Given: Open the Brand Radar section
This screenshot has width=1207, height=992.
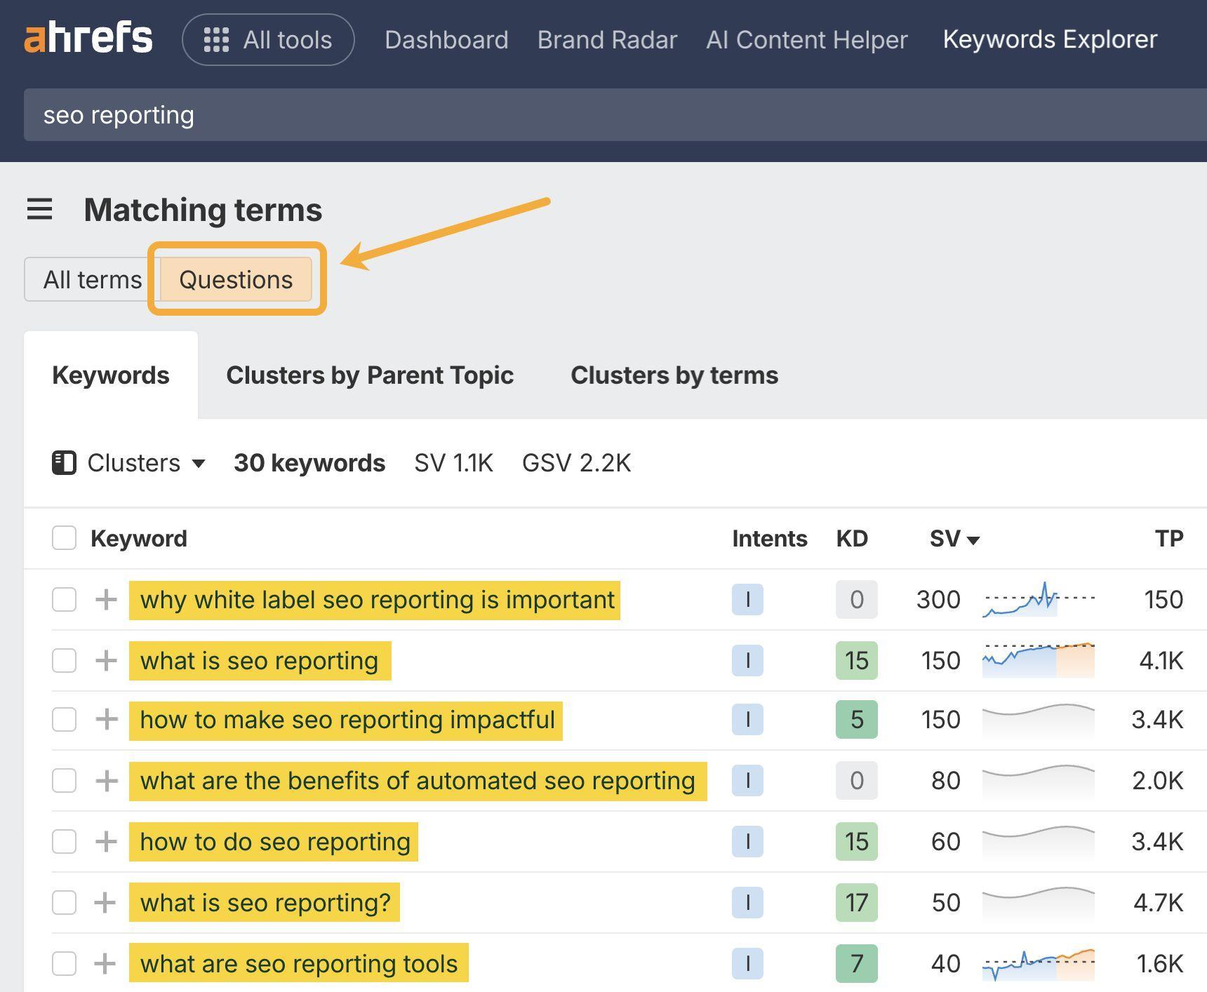Looking at the screenshot, I should pyautogui.click(x=606, y=40).
